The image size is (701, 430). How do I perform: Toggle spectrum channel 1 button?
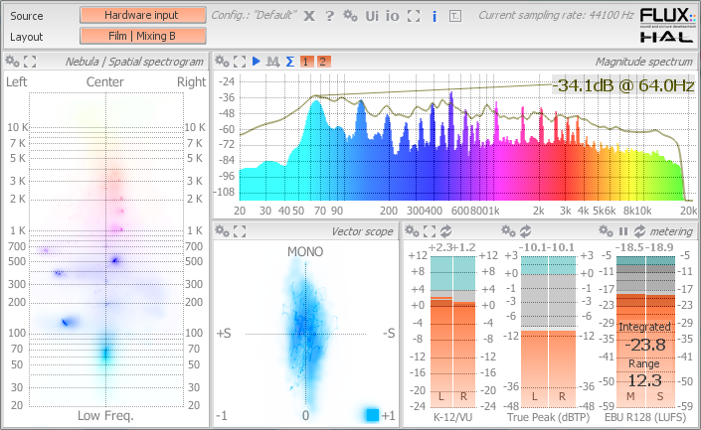click(x=306, y=62)
